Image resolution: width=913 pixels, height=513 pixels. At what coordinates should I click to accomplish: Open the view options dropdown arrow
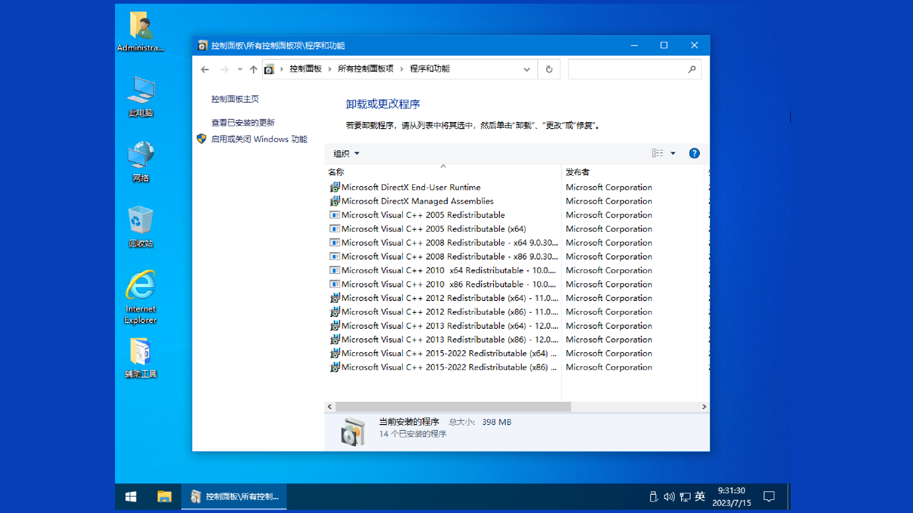[673, 153]
